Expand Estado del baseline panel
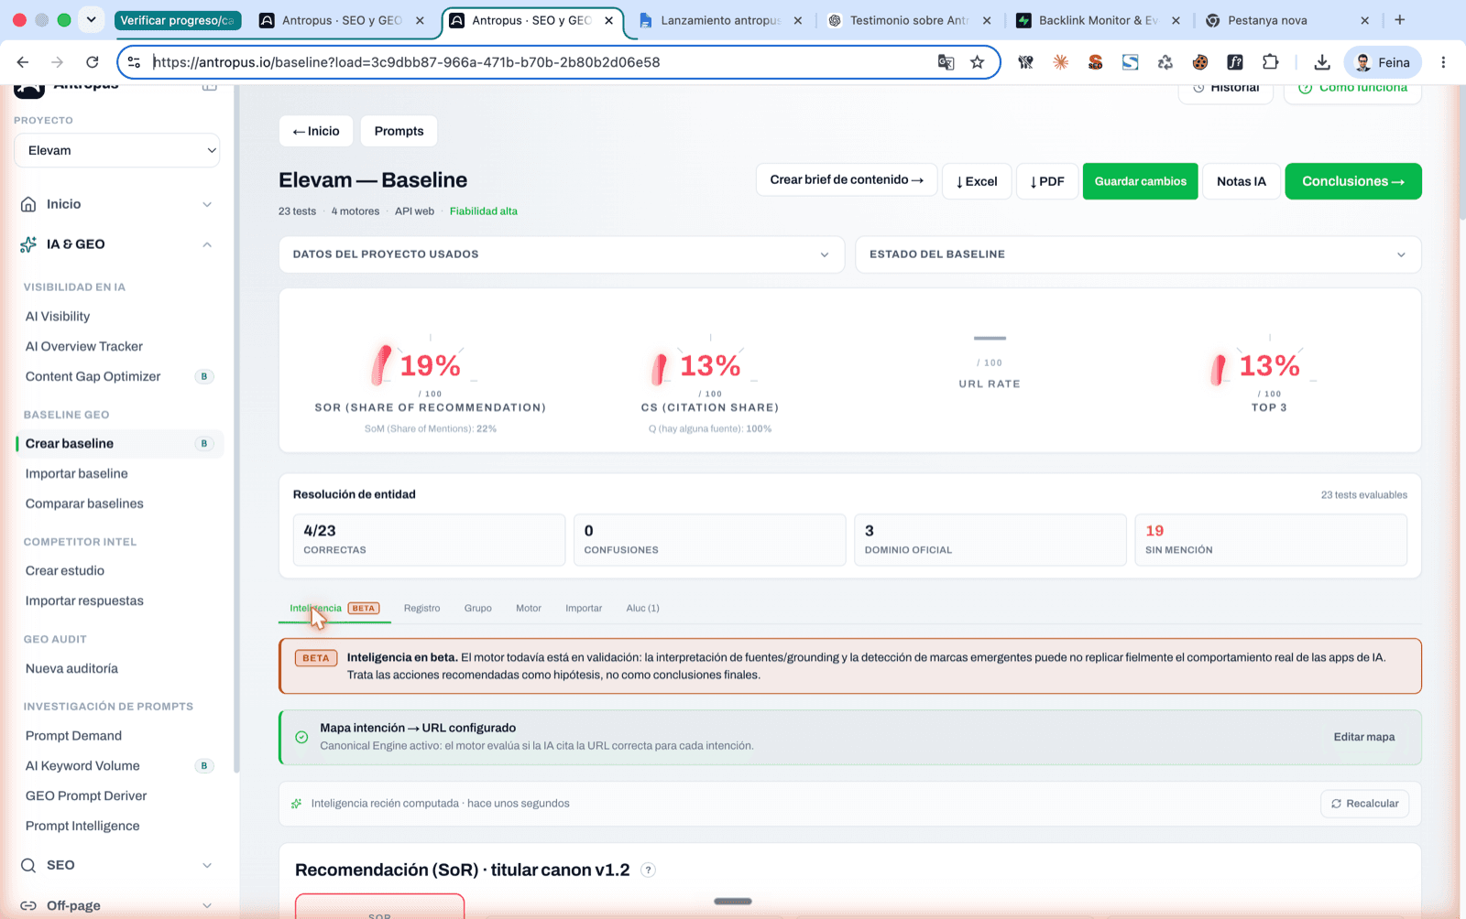 1138,254
